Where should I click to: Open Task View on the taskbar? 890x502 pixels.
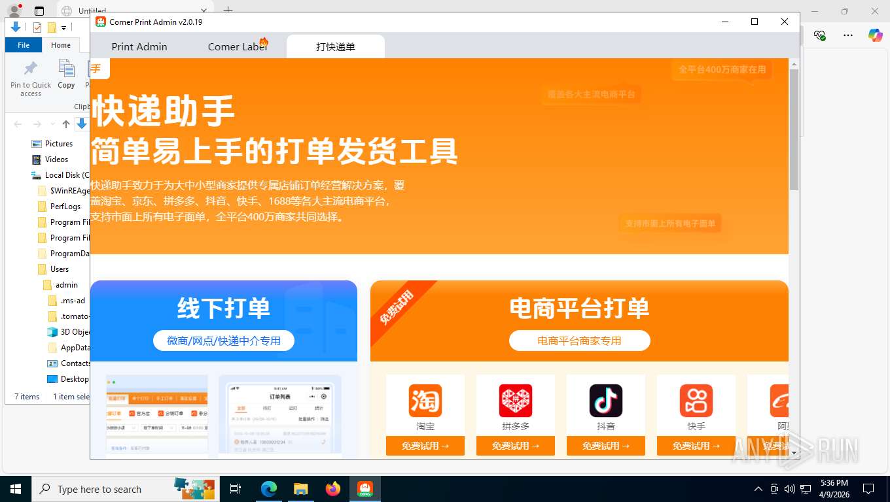236,488
